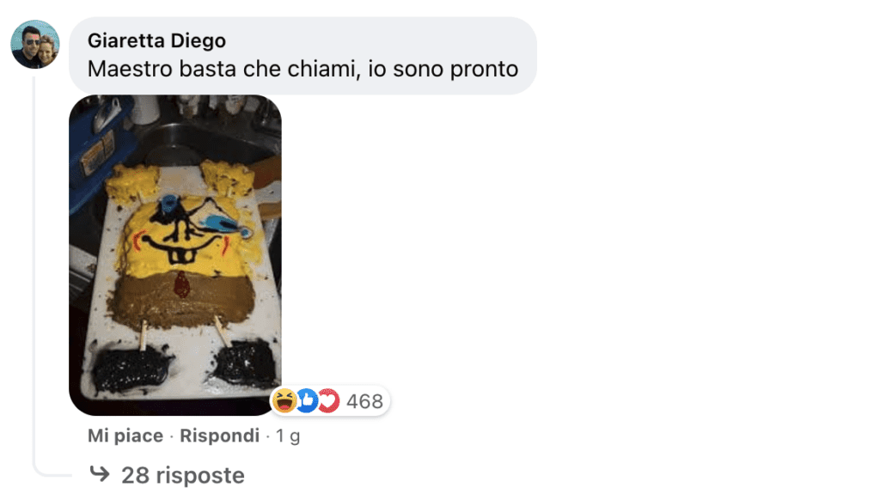This screenshot has height=500, width=880.
Task: Click the laughing Haha reaction emoji
Action: 284,400
